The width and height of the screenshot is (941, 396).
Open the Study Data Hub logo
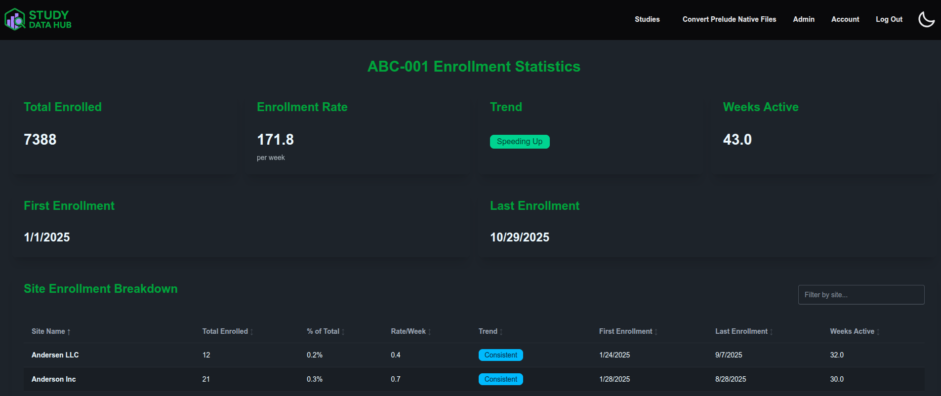(x=38, y=19)
